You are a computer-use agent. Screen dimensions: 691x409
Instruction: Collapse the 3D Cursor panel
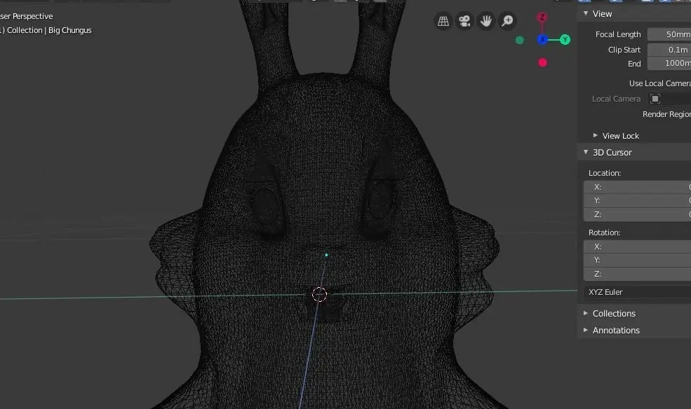586,152
